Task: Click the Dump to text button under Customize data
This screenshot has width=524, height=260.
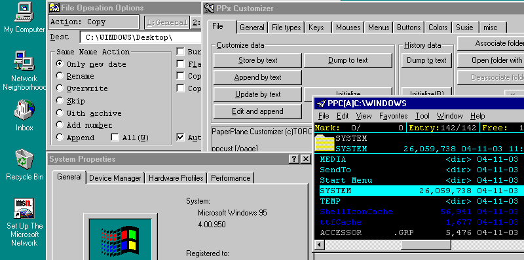Action: 348,60
